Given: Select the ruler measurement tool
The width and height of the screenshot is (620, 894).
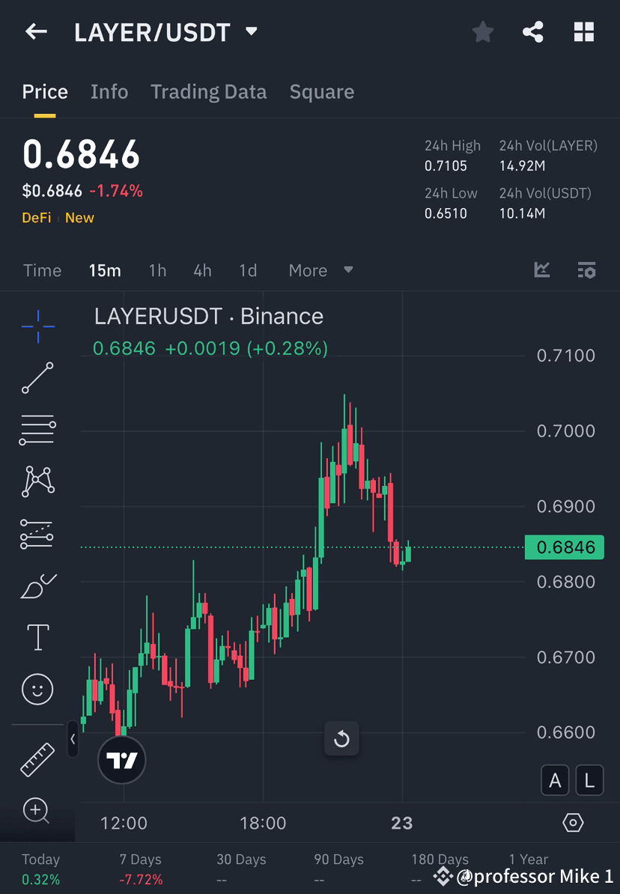Looking at the screenshot, I should click(x=37, y=758).
